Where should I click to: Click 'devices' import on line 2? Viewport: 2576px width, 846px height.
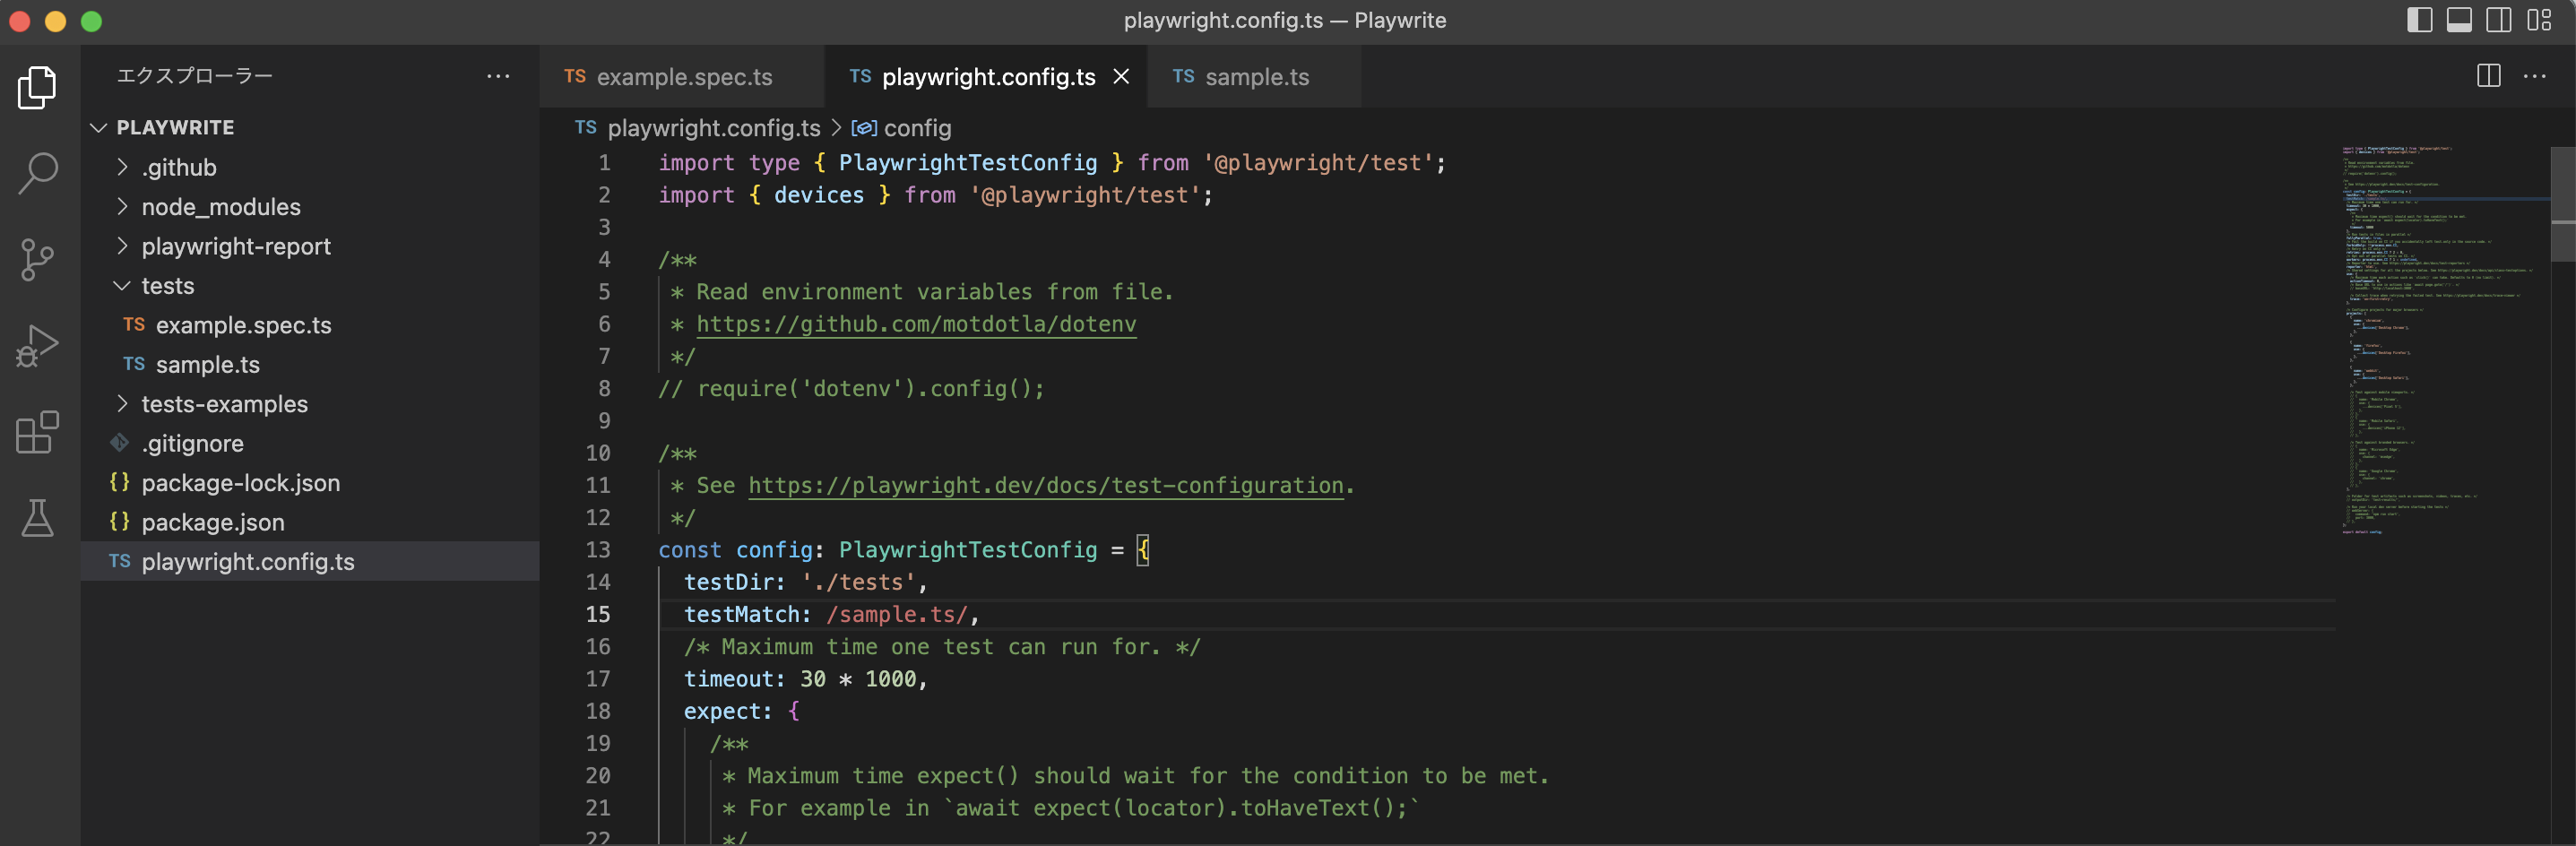818,195
